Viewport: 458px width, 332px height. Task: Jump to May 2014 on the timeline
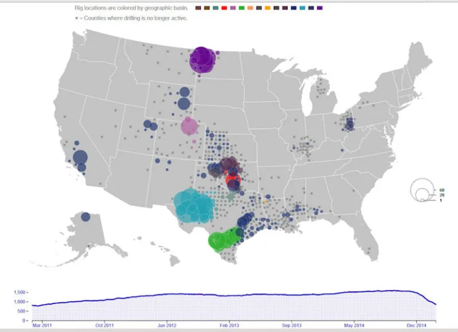pyautogui.click(x=354, y=325)
